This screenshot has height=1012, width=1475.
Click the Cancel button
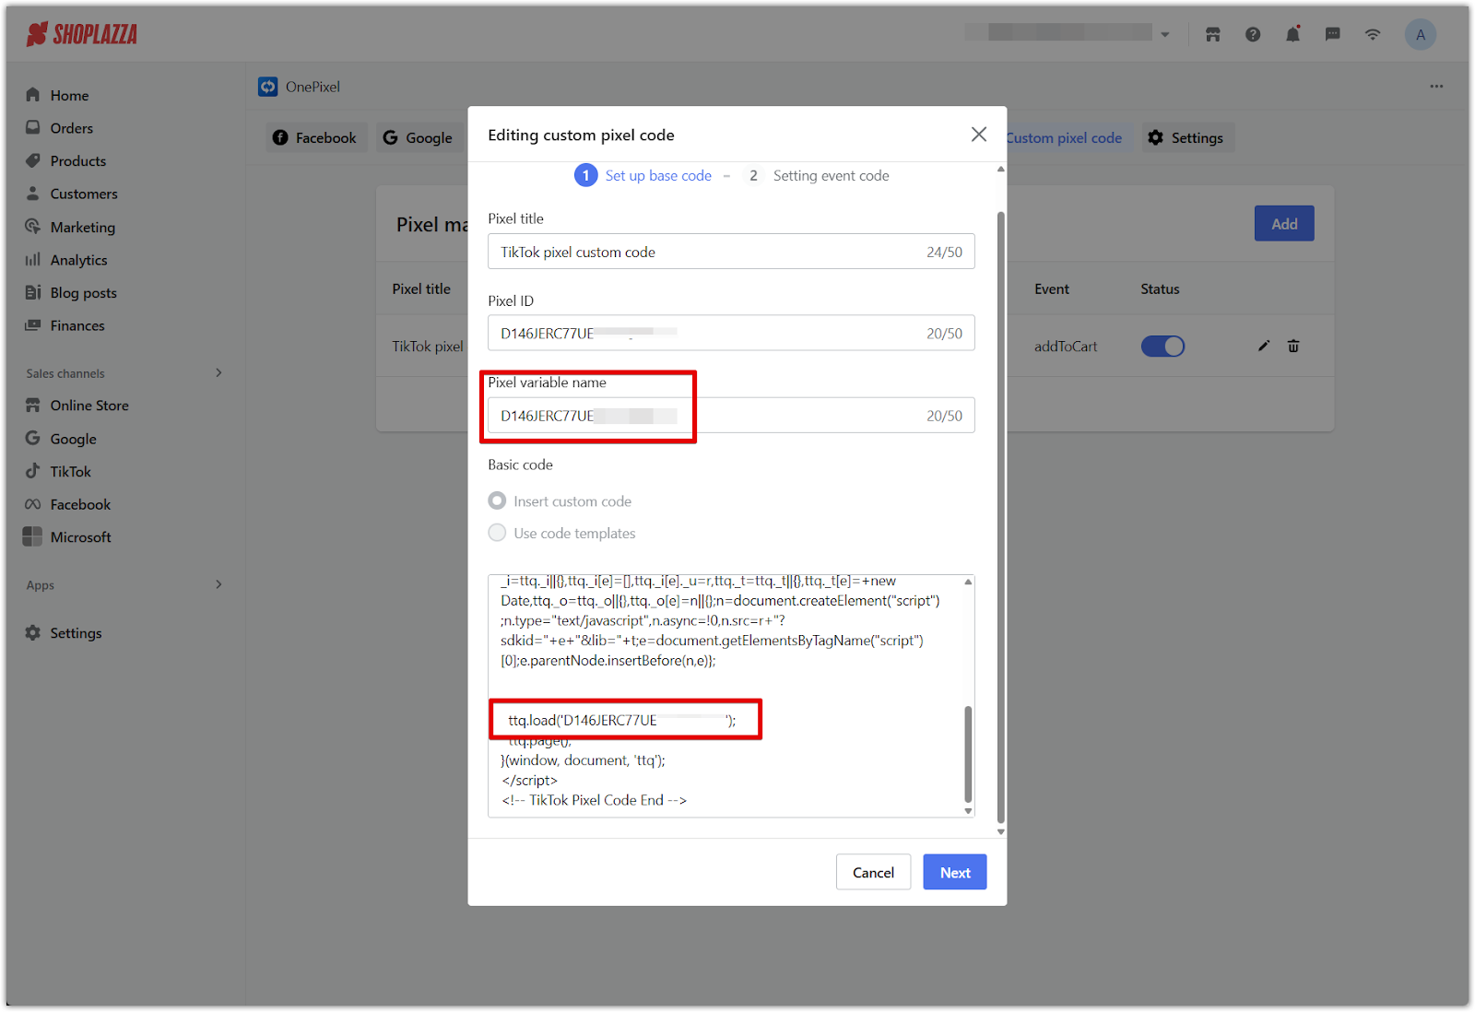[873, 873]
